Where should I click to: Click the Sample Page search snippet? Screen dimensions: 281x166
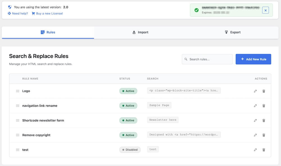coord(159,105)
